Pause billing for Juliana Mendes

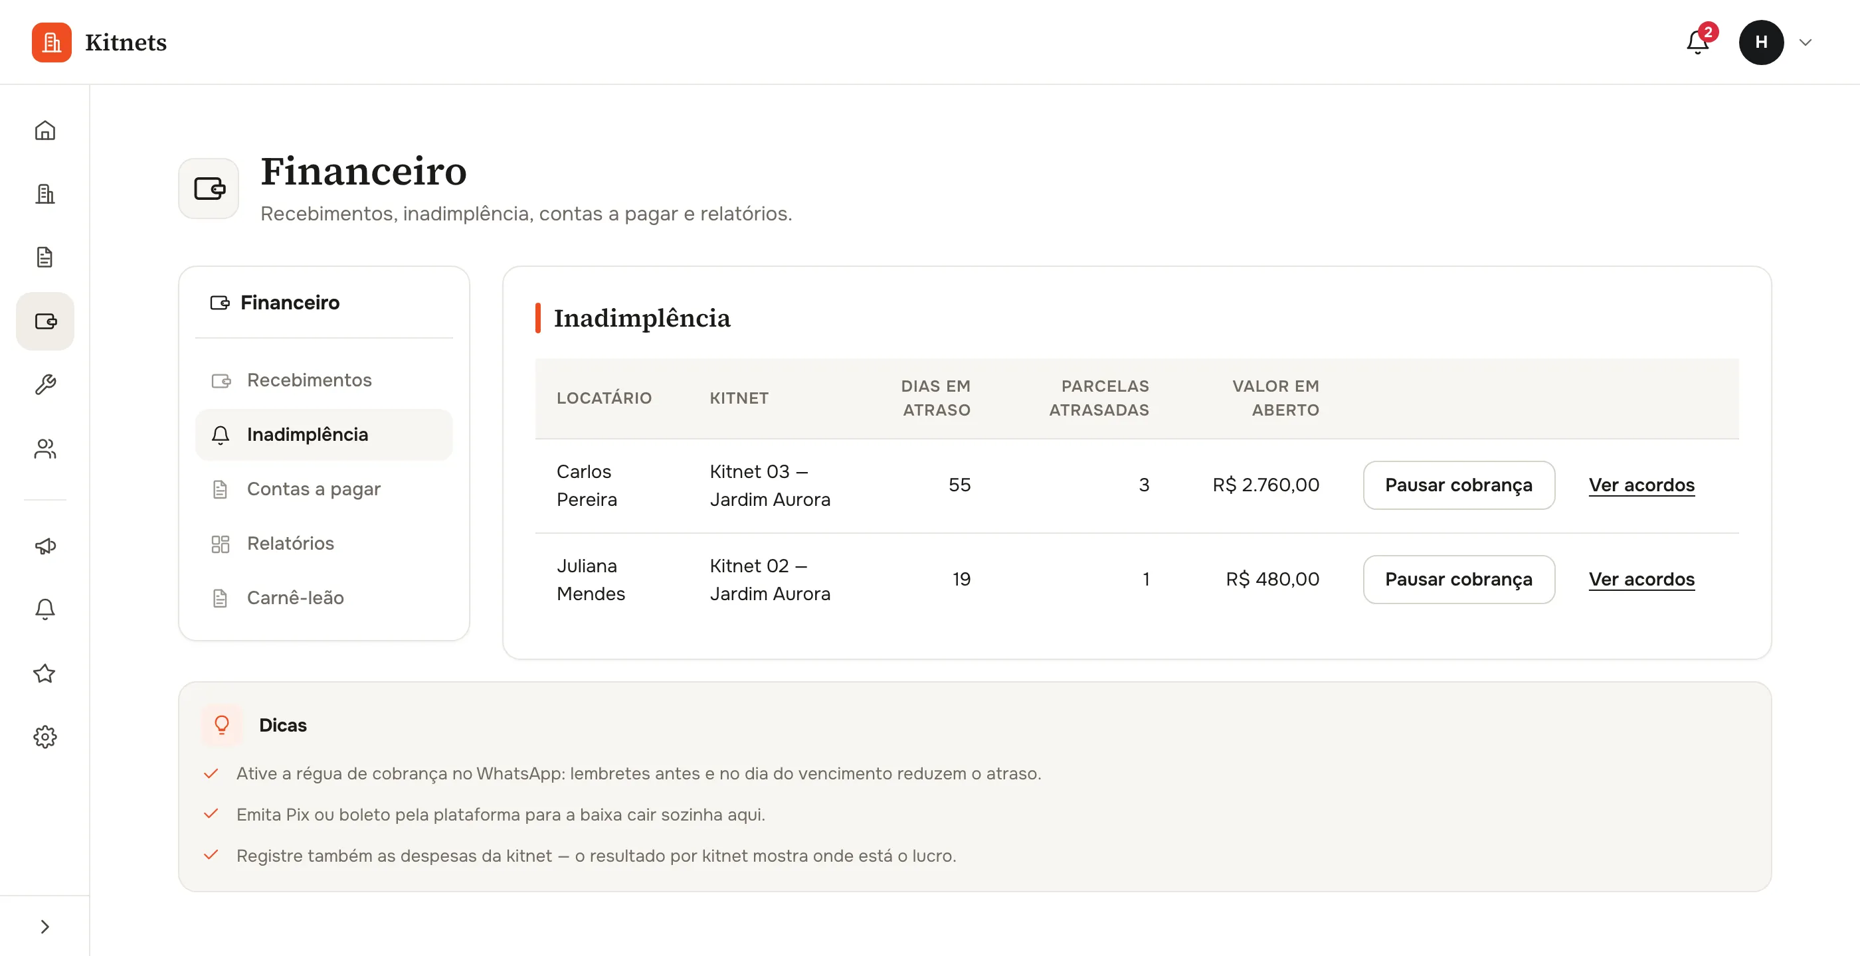(x=1459, y=580)
